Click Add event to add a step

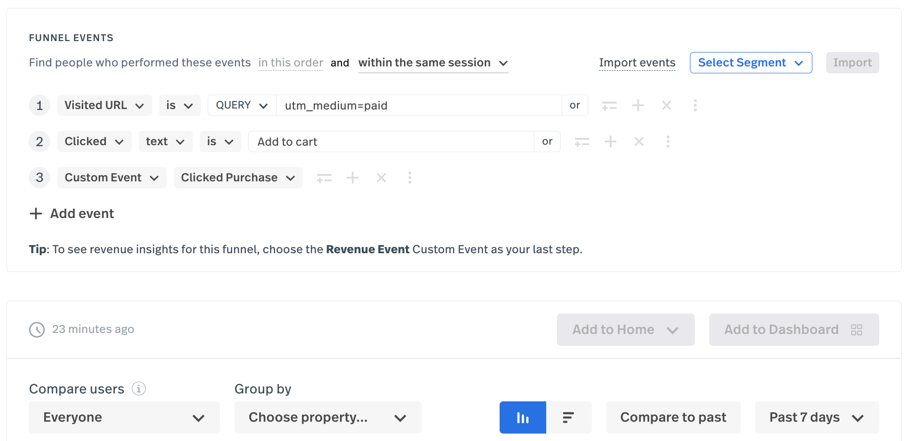72,214
